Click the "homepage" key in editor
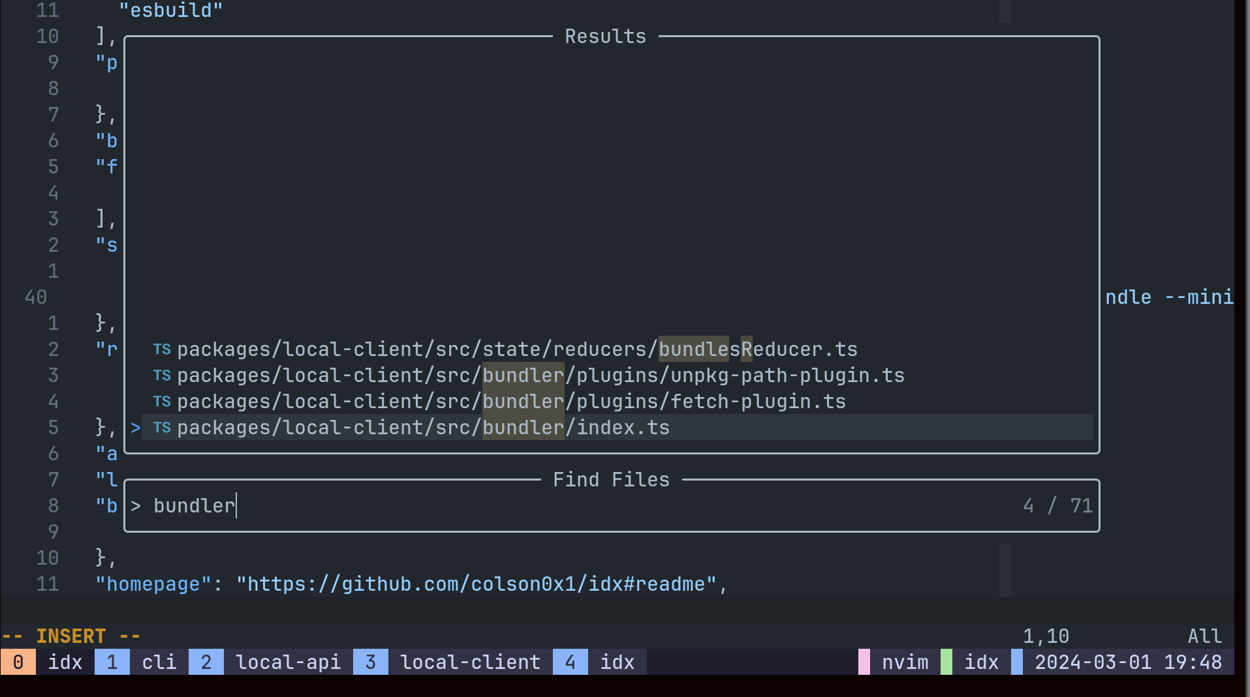Image resolution: width=1250 pixels, height=697 pixels. point(153,584)
